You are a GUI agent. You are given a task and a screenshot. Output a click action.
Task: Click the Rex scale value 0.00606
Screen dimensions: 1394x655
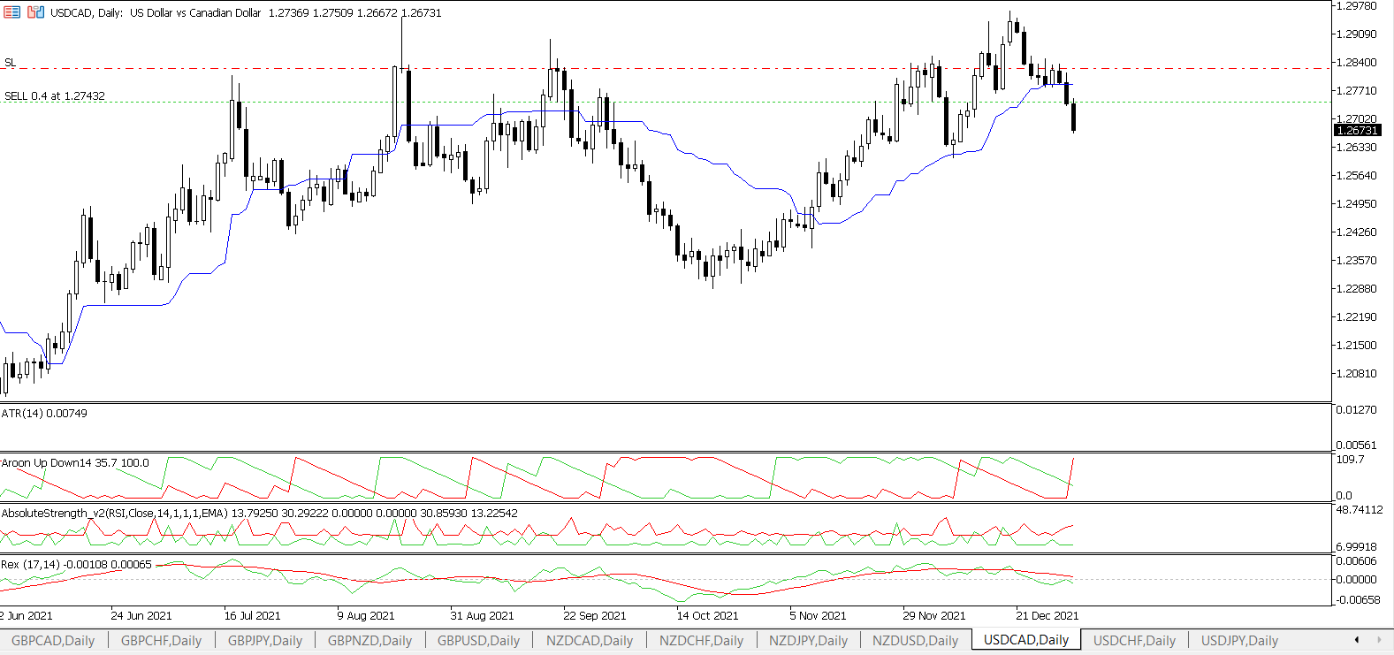click(x=1356, y=561)
